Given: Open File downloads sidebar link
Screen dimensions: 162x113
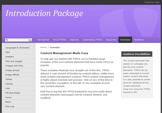Looking at the screenshot, I should click(x=13, y=93).
